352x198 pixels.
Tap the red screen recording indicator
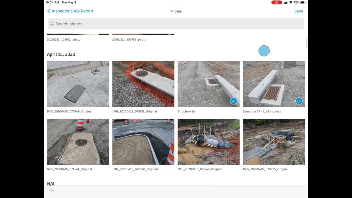[x=276, y=2]
